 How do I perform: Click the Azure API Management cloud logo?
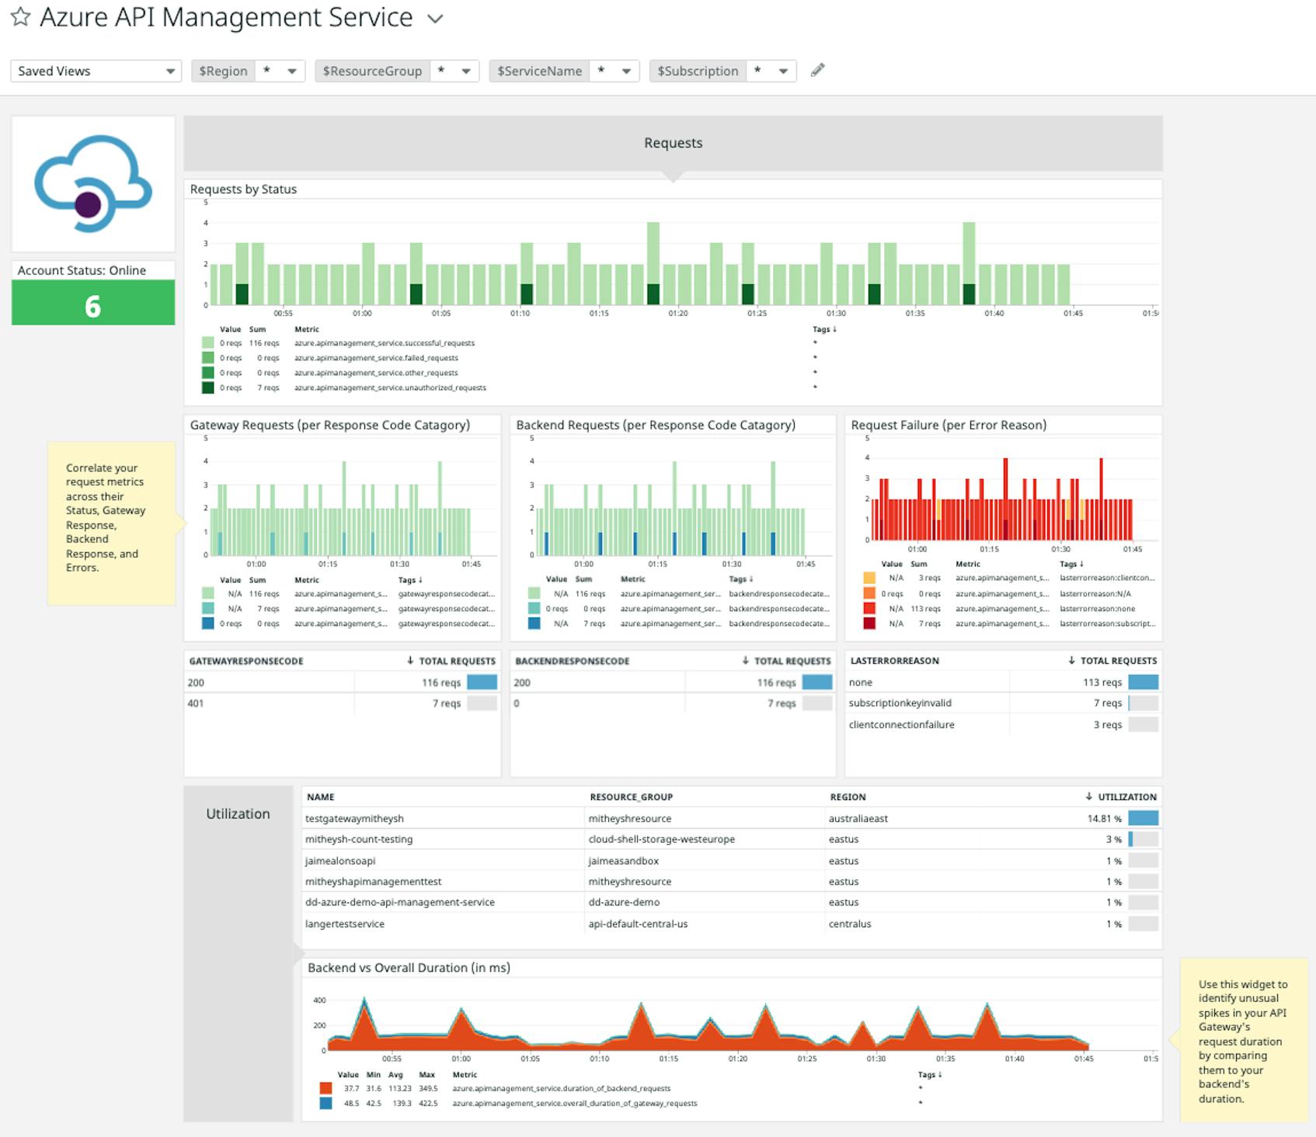[x=93, y=186]
